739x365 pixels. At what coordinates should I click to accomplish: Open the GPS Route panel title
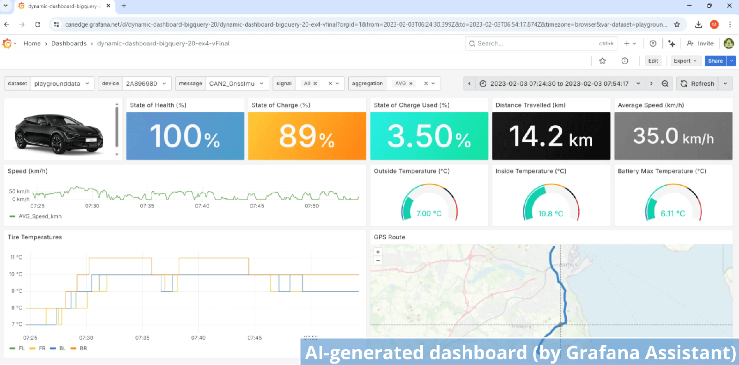click(389, 237)
